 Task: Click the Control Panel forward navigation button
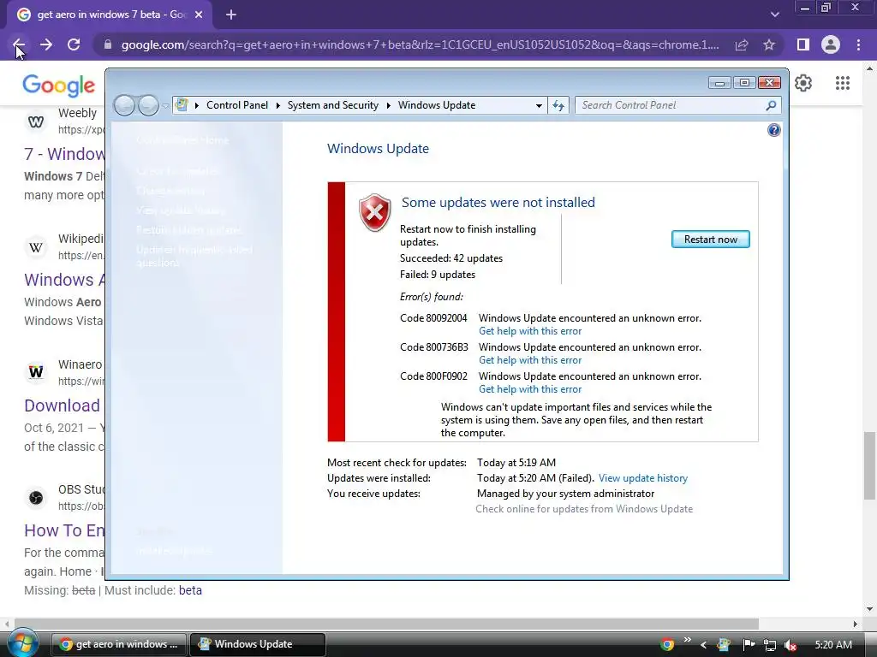[x=148, y=105]
